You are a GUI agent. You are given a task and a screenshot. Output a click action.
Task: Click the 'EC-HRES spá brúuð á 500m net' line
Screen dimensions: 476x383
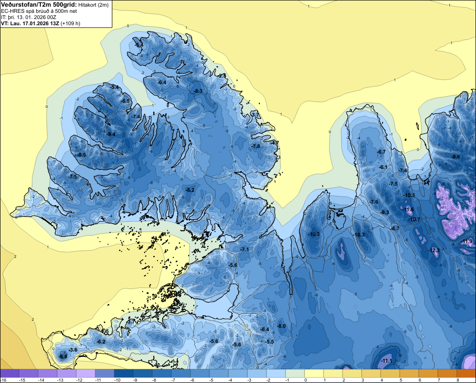(x=39, y=11)
